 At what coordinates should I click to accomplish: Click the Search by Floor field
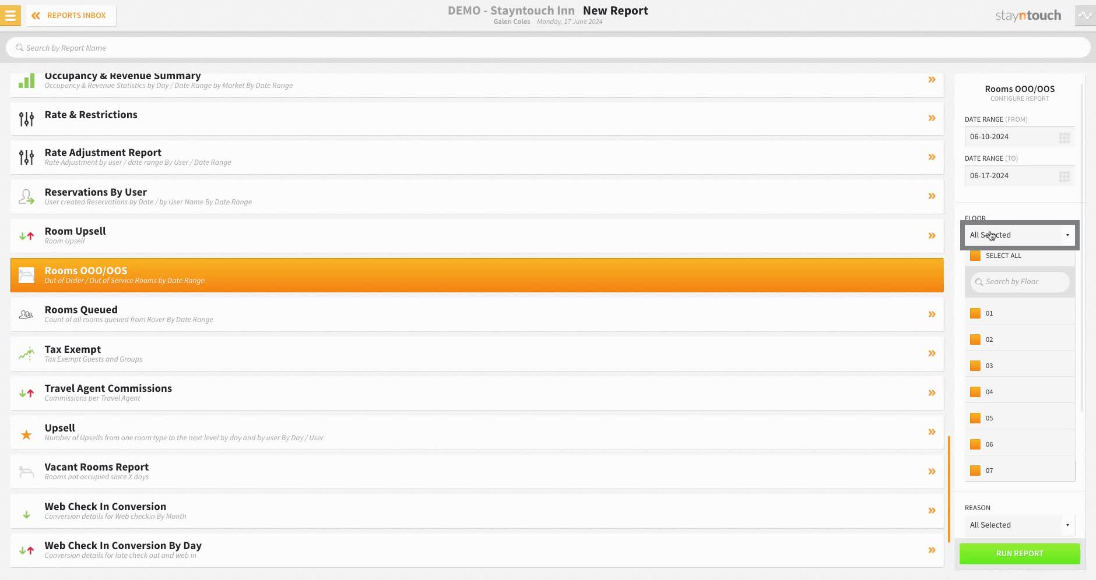[1020, 282]
